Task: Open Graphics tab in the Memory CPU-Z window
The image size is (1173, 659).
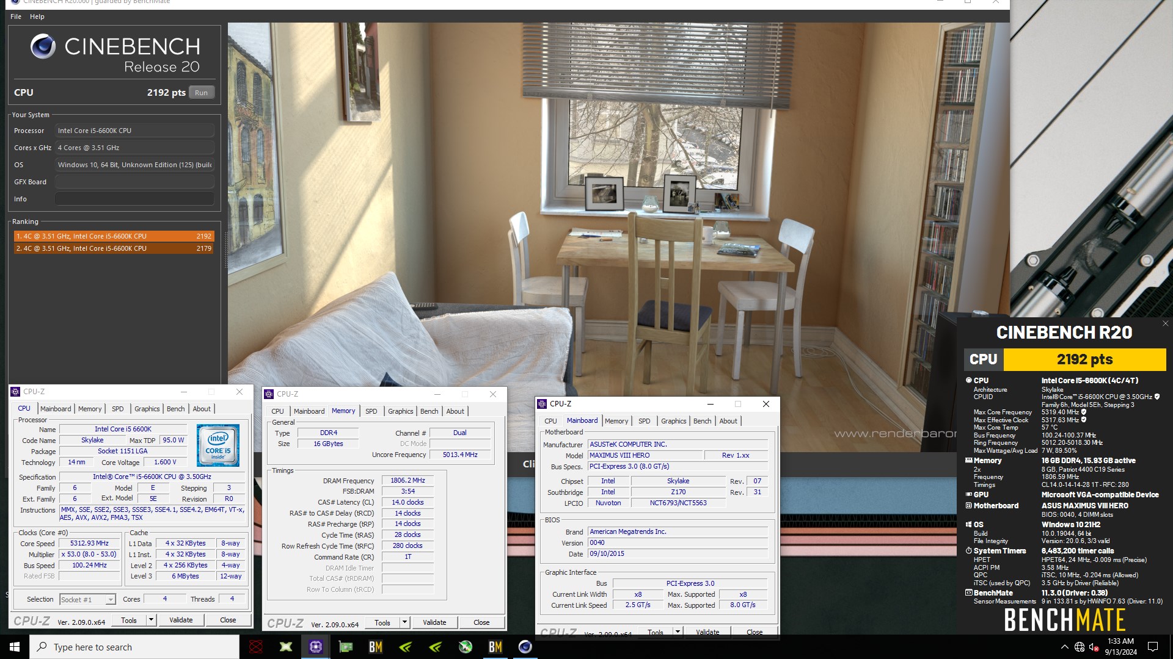Action: pyautogui.click(x=401, y=411)
